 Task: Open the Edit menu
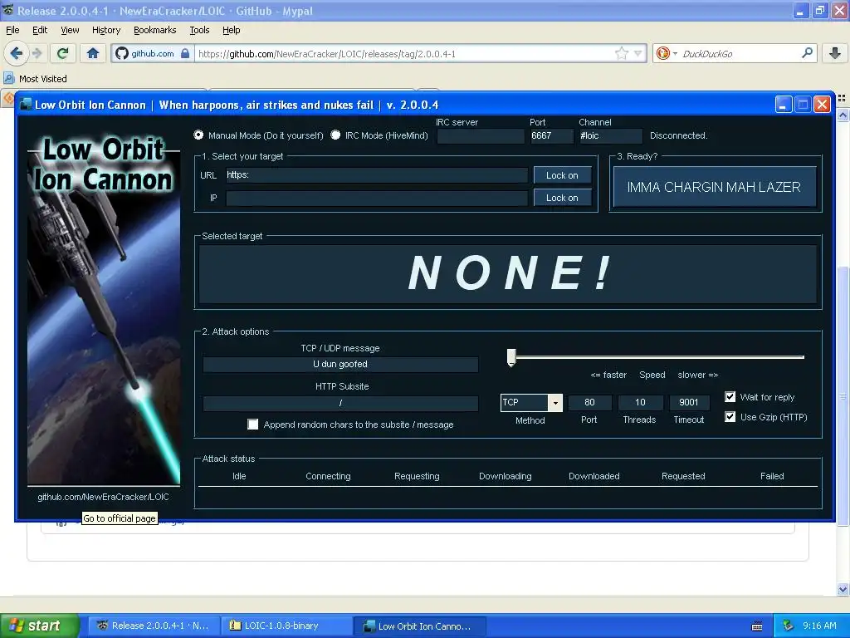click(40, 30)
